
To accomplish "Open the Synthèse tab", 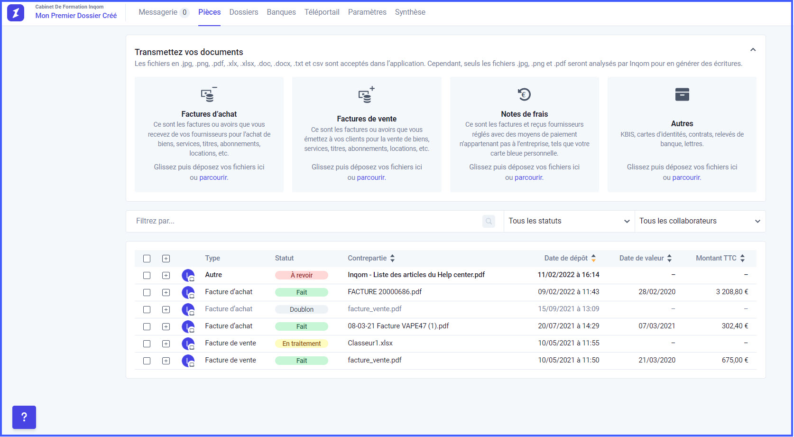I will click(410, 12).
